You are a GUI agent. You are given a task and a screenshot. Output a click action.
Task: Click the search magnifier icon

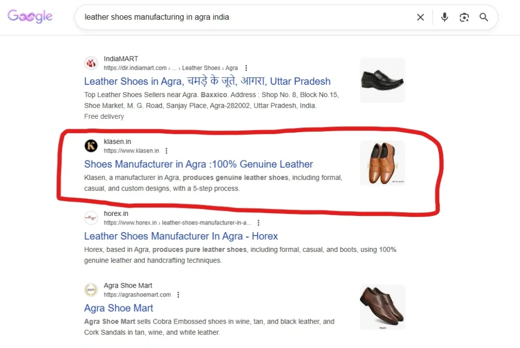[483, 17]
